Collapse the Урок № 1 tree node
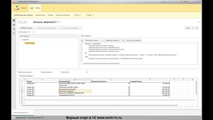Viewport: 213px width, 120px height. point(21,40)
